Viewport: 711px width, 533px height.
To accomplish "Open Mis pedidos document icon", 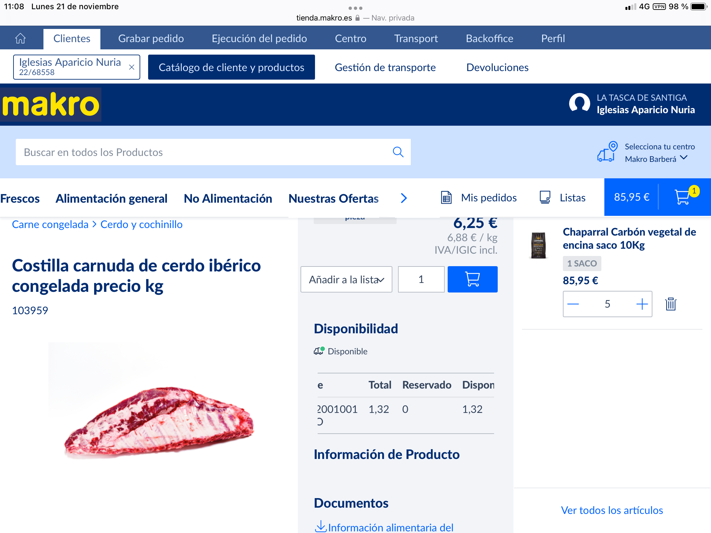I will click(x=446, y=198).
